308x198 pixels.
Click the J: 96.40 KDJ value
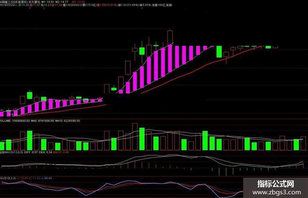[x=47, y=178]
